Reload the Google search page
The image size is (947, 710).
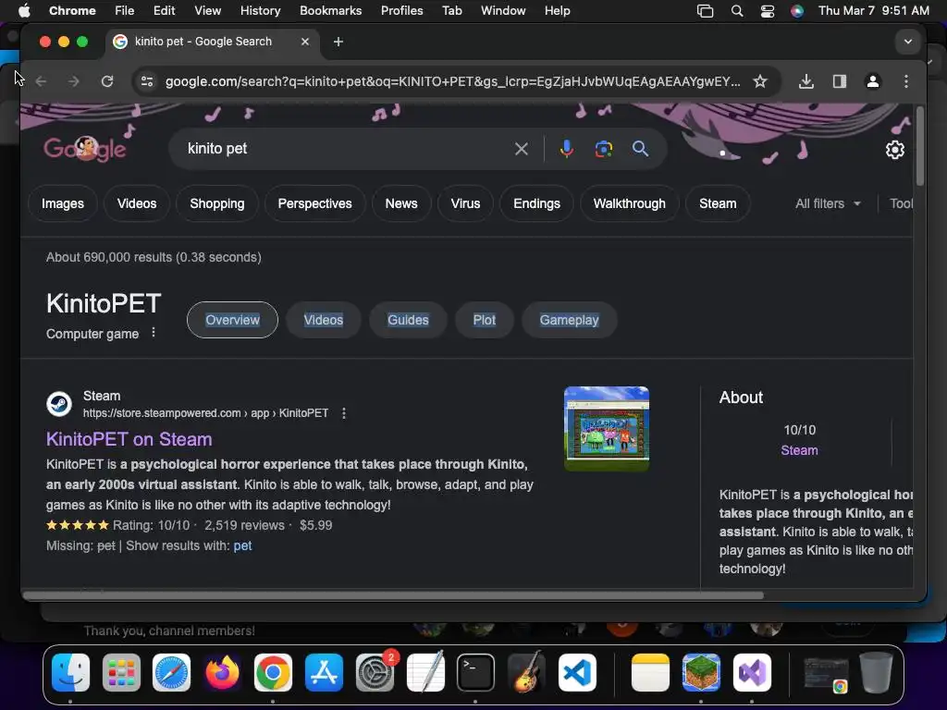(107, 81)
